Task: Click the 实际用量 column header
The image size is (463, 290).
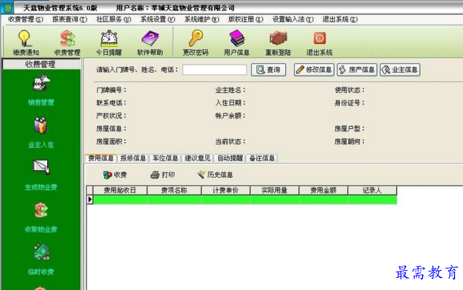Action: (275, 190)
